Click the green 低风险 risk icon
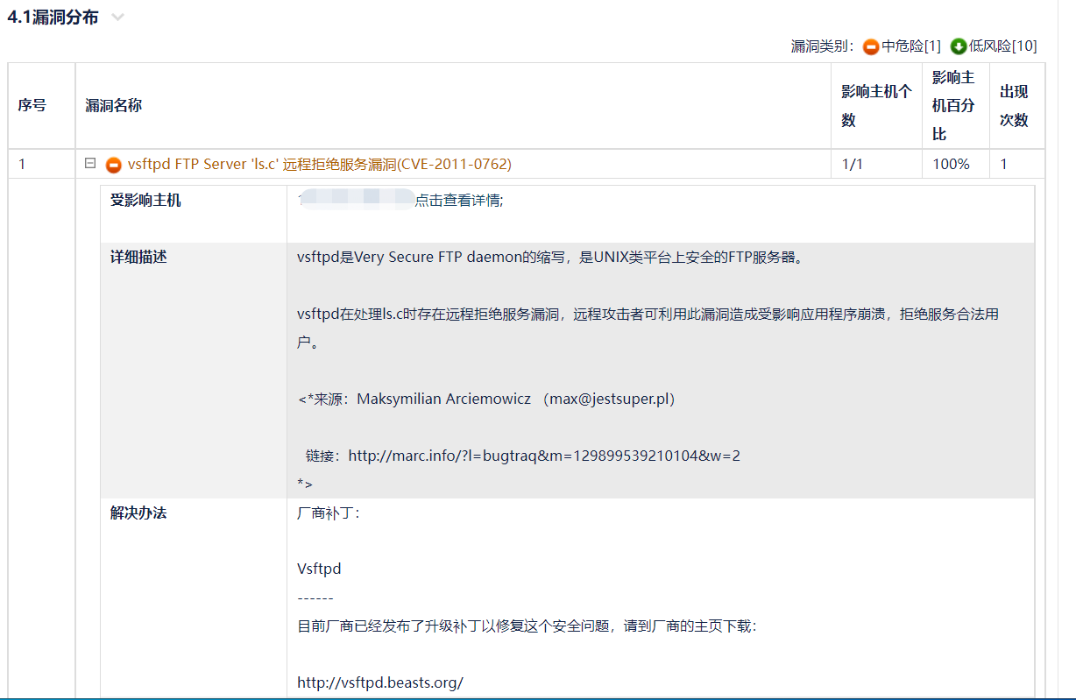The width and height of the screenshot is (1076, 700). (x=959, y=46)
